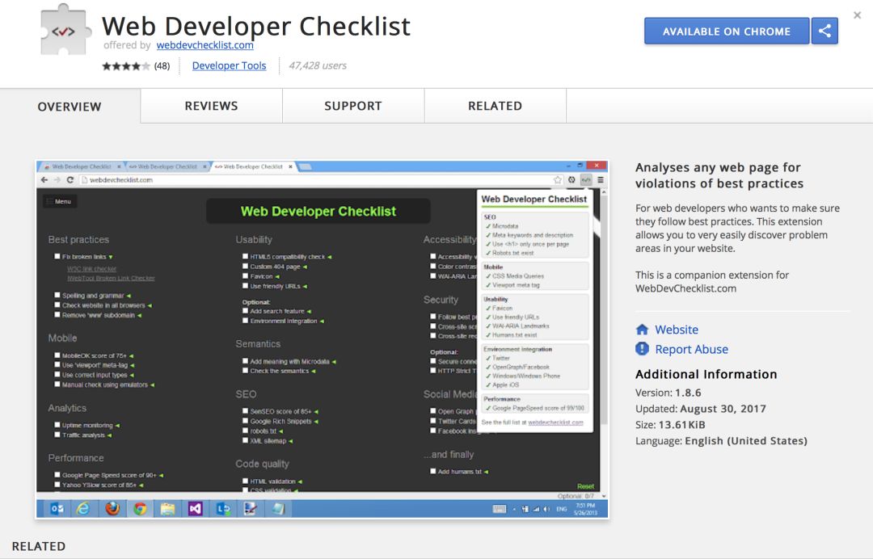Click File Explorer icon on preview taskbar

pyautogui.click(x=167, y=508)
